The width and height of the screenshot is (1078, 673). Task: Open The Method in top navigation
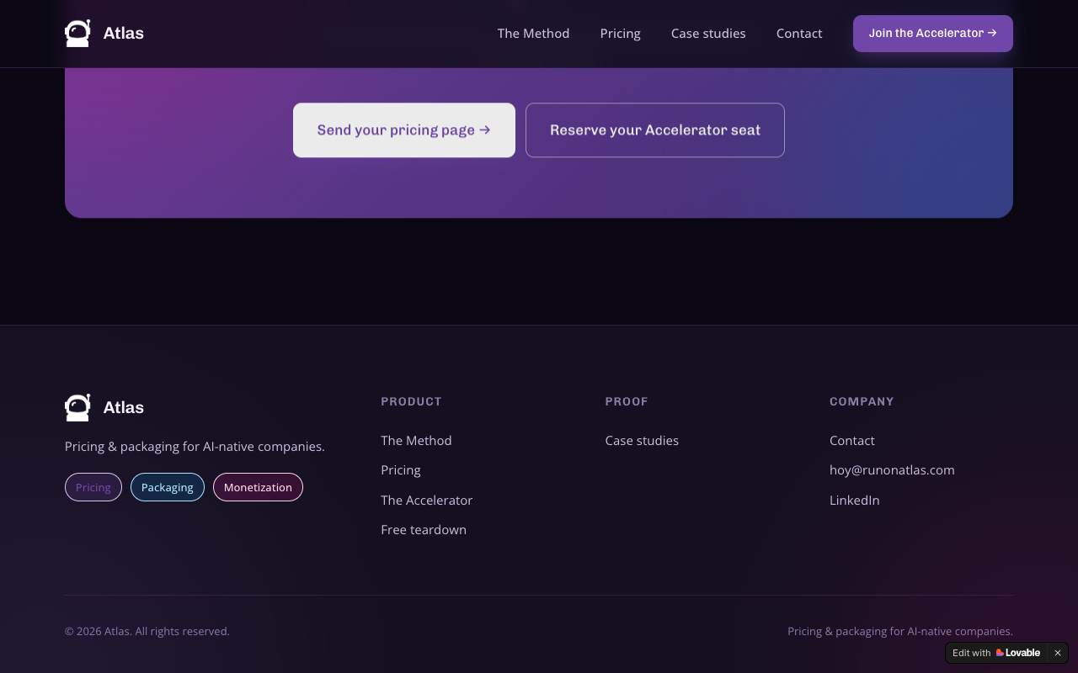533,34
